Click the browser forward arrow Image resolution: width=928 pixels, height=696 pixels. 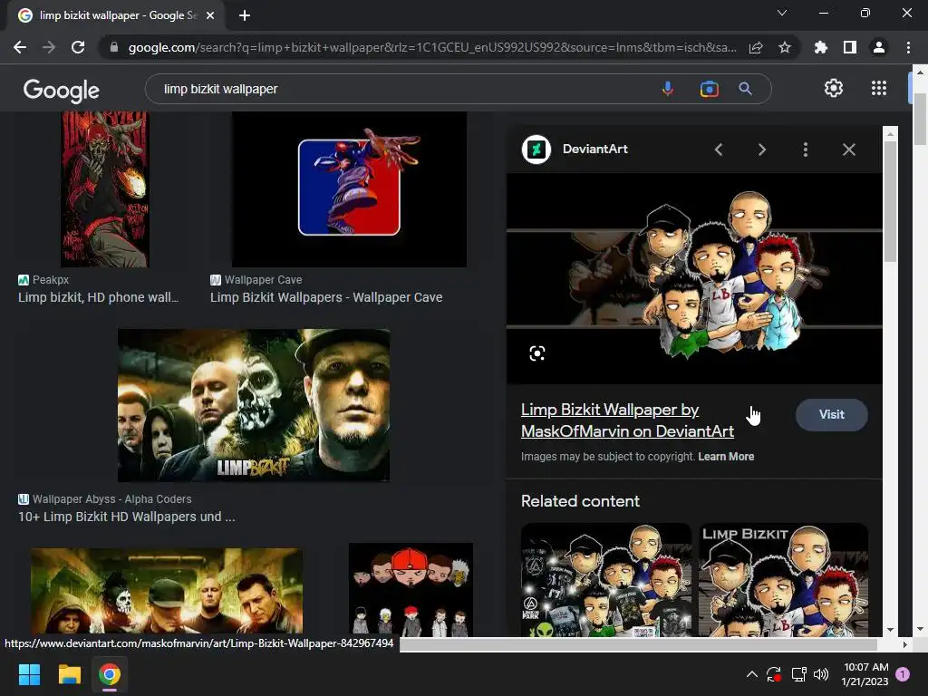49,47
